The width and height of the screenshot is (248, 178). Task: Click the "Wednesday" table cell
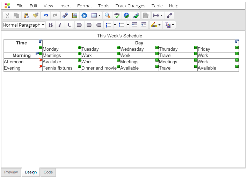[x=139, y=49]
